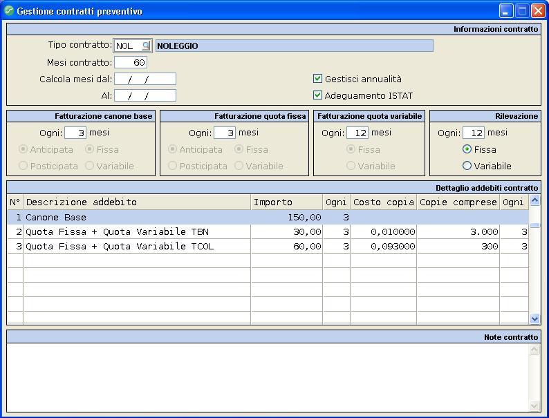The width and height of the screenshot is (549, 418).
Task: Click the Copie comprese column header
Action: (458, 202)
